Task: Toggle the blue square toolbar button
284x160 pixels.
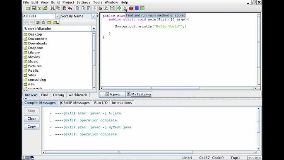Action: (x=137, y=8)
